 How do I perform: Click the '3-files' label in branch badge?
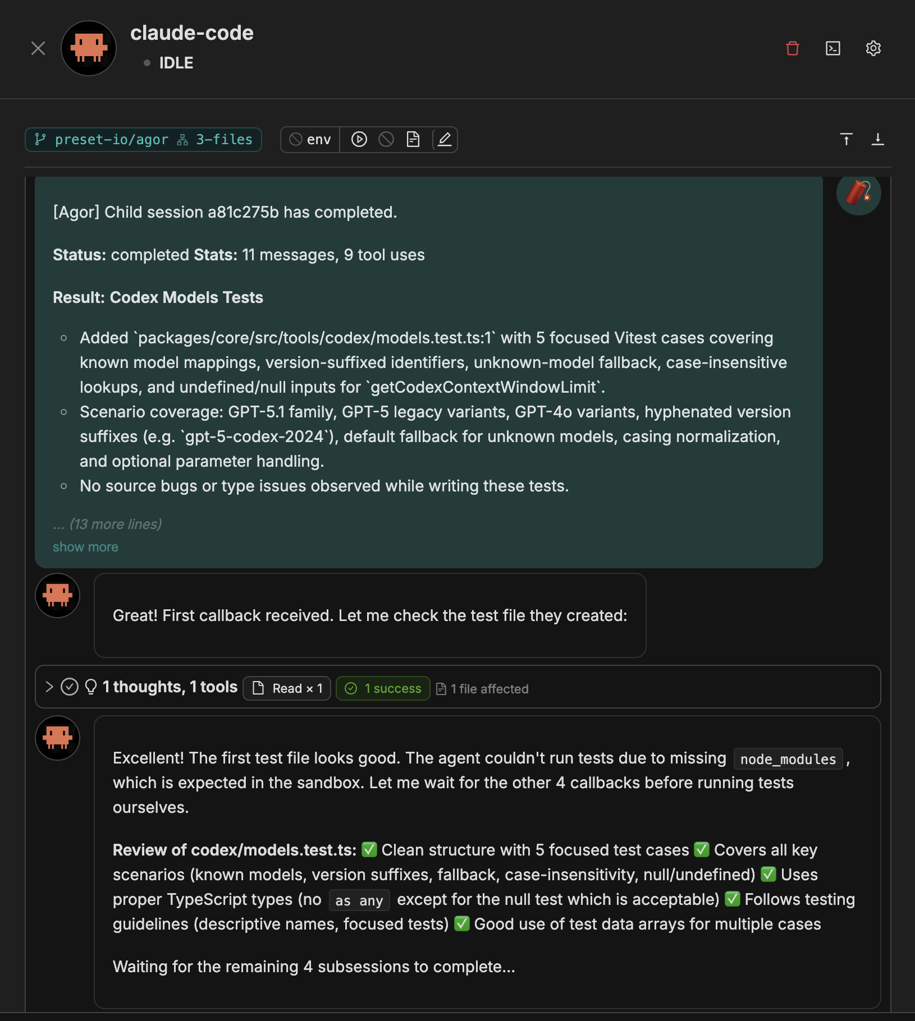(223, 139)
